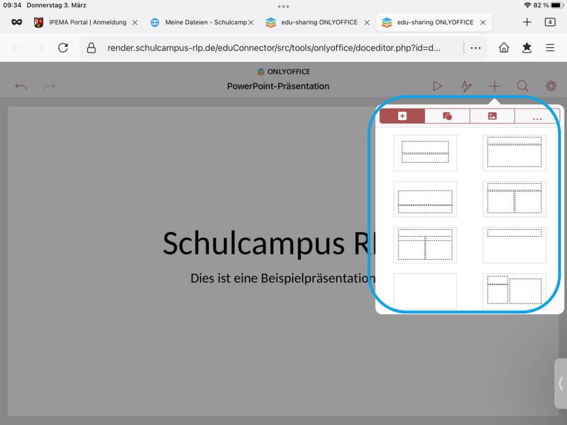Close the Meine Dateien tab
The width and height of the screenshot is (567, 425).
click(251, 22)
